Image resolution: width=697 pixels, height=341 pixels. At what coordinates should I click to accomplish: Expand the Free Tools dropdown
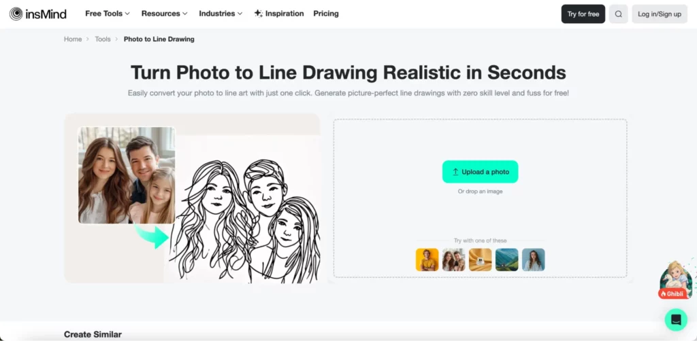[x=107, y=14]
